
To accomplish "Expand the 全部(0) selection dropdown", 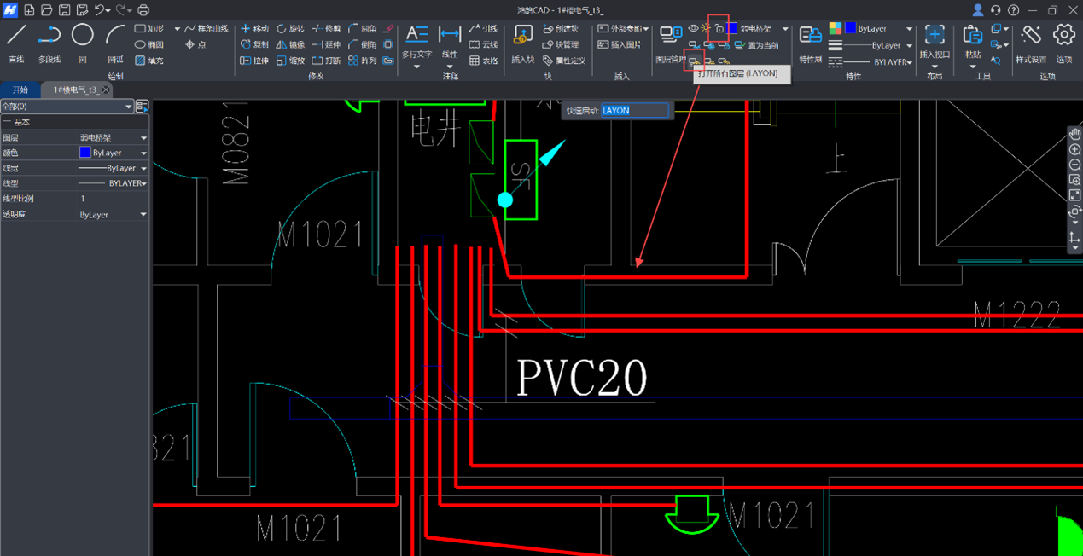I will (128, 107).
